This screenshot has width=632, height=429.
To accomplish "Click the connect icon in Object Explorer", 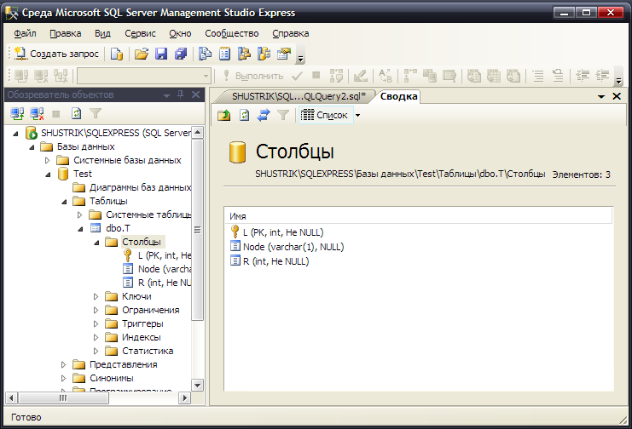I will tap(17, 114).
